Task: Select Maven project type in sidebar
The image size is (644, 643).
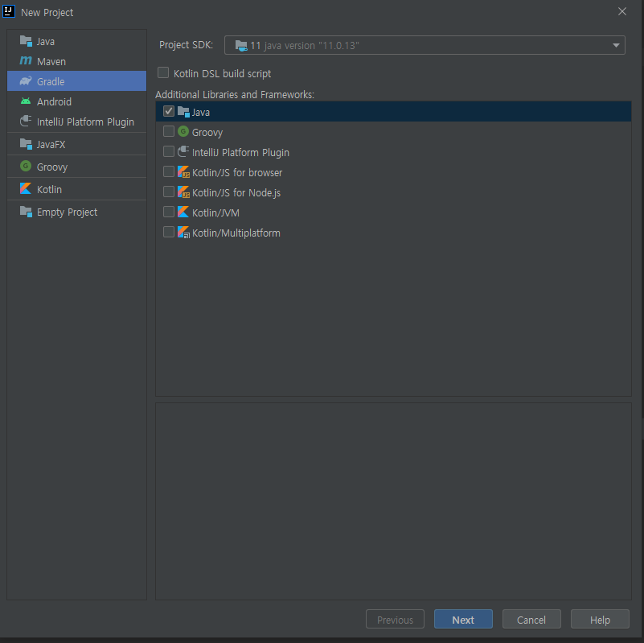Action: coord(77,61)
